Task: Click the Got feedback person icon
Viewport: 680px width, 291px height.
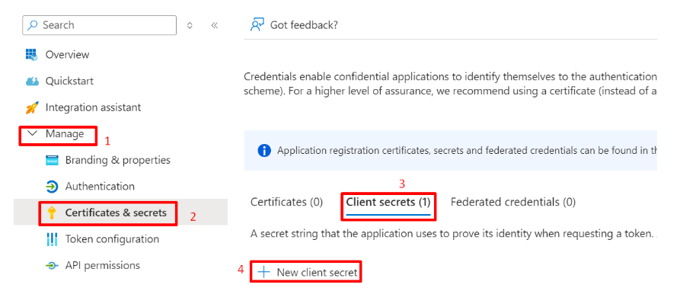Action: click(257, 24)
